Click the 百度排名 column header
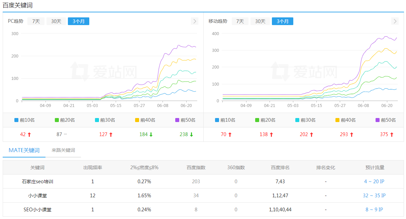Image resolution: width=406 pixels, height=219 pixels. pyautogui.click(x=280, y=168)
